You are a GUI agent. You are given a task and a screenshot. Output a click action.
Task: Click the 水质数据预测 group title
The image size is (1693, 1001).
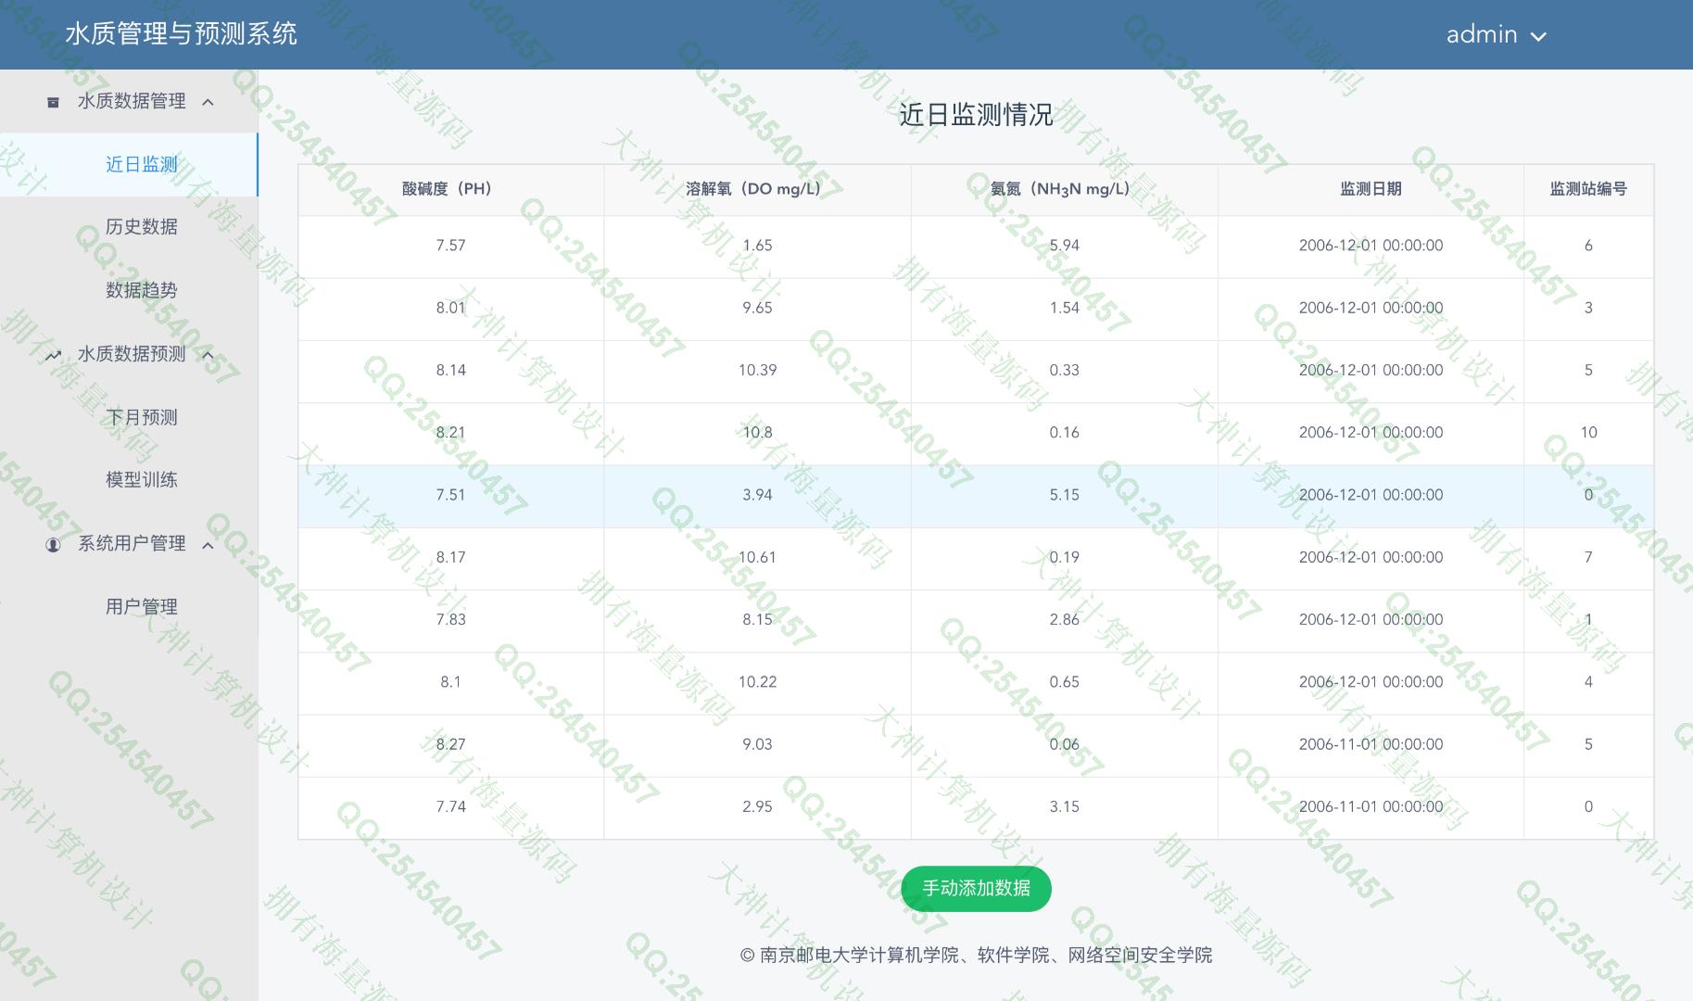point(132,354)
